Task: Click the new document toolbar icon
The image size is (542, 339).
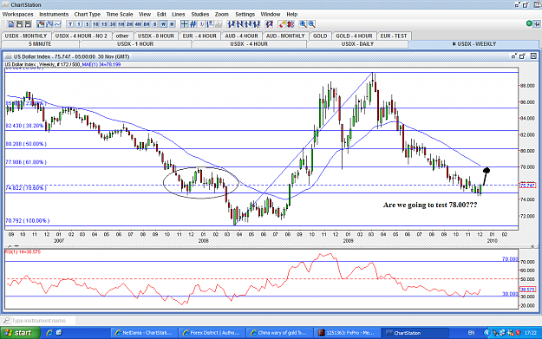Action: point(11,24)
